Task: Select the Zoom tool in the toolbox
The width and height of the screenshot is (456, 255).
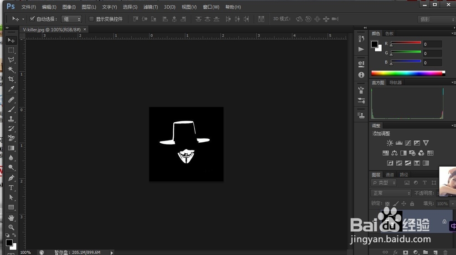Action: coord(11,227)
